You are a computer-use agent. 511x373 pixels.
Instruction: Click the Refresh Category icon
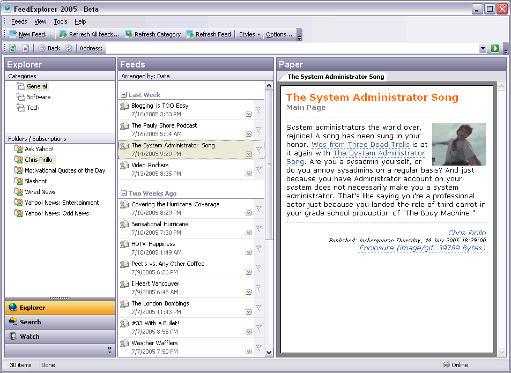pos(129,34)
